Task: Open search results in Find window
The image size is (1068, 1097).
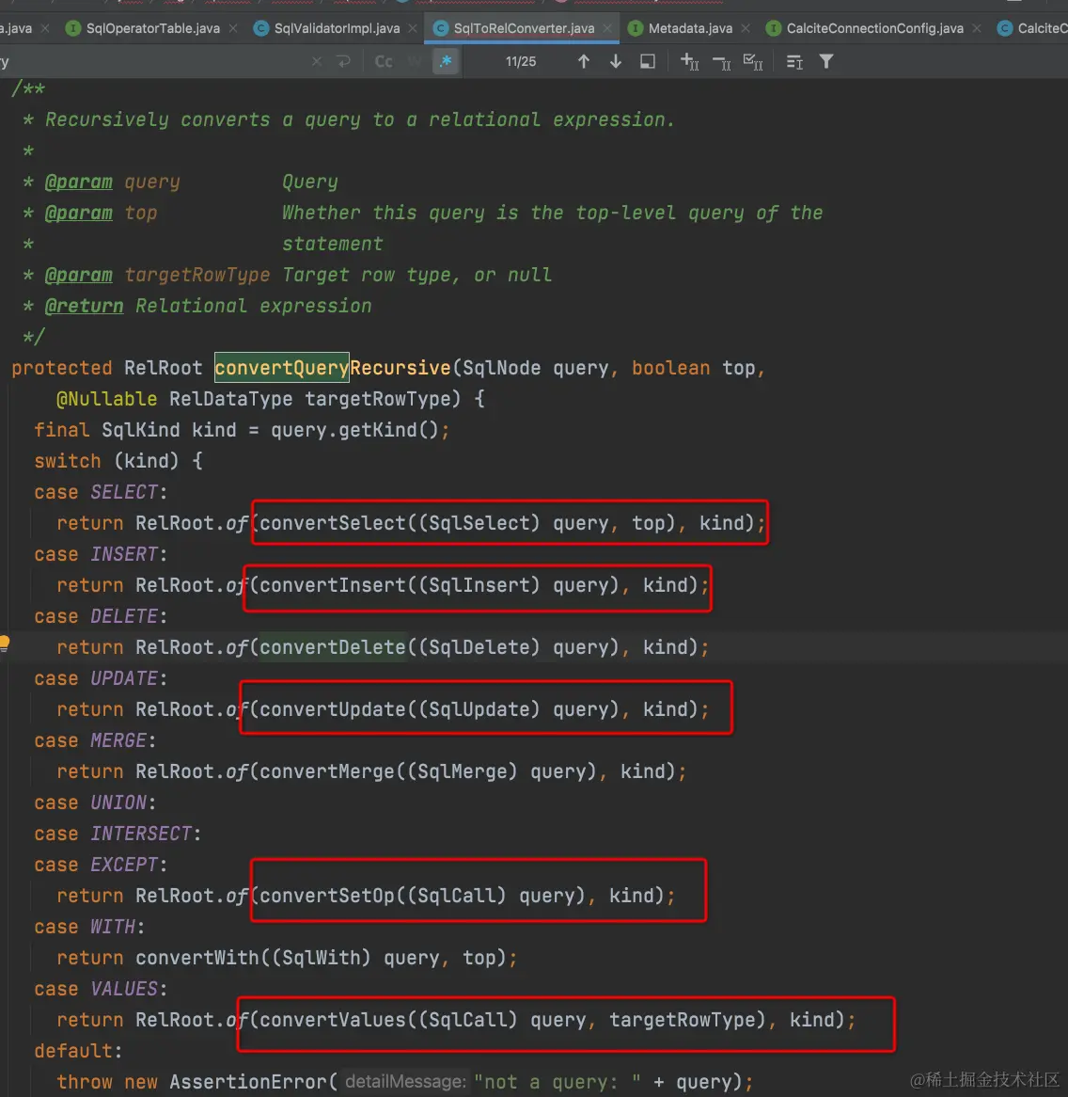Action: (x=648, y=61)
